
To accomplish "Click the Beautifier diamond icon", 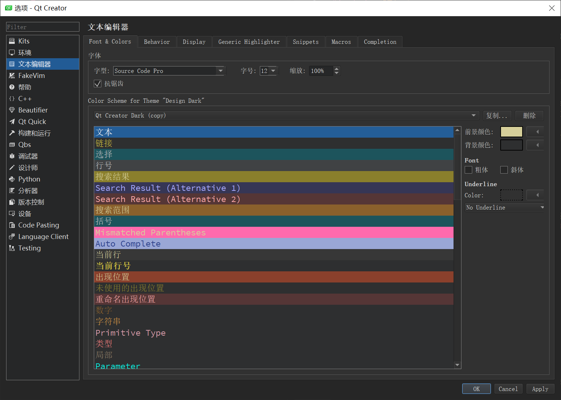I will pyautogui.click(x=12, y=110).
